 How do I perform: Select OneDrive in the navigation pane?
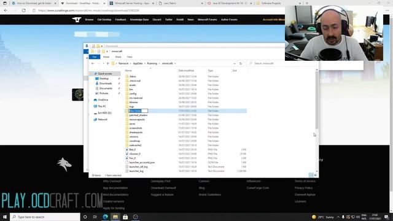pyautogui.click(x=103, y=99)
